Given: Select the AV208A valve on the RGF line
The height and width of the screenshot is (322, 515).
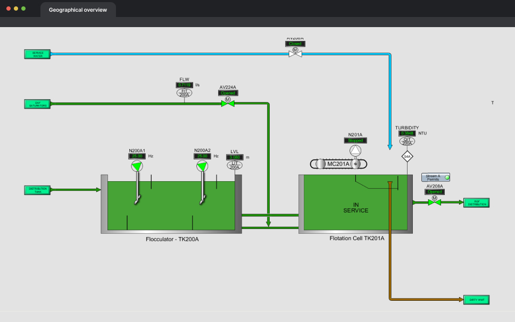Looking at the screenshot, I should (x=434, y=202).
